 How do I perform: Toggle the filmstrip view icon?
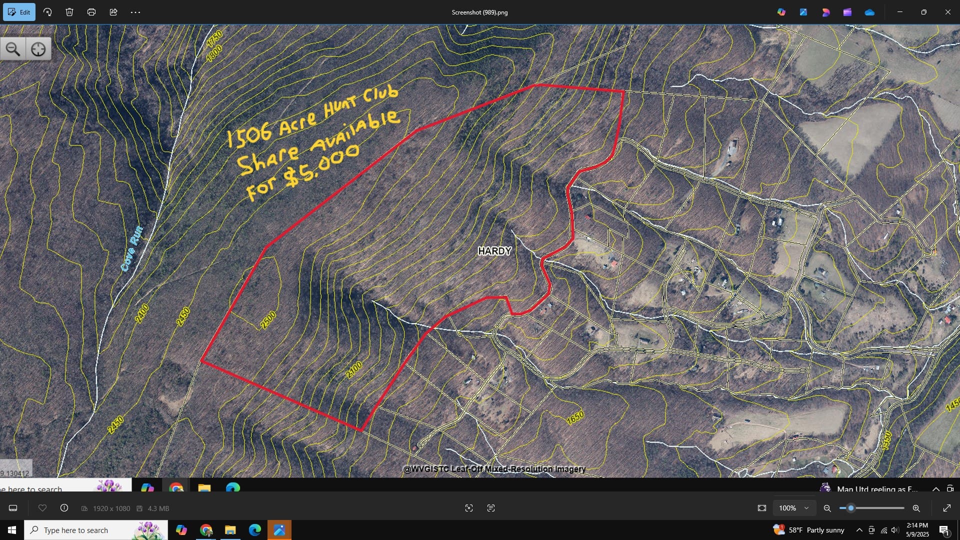13,508
